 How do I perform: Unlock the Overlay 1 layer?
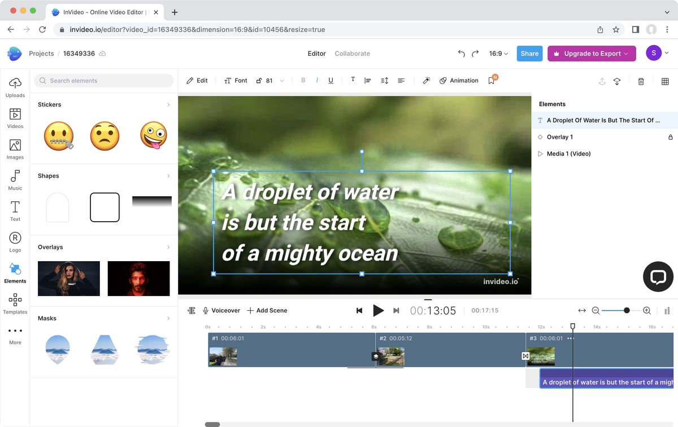point(670,137)
